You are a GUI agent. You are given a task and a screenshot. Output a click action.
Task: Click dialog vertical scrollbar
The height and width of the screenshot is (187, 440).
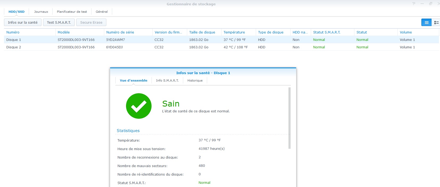point(290,118)
